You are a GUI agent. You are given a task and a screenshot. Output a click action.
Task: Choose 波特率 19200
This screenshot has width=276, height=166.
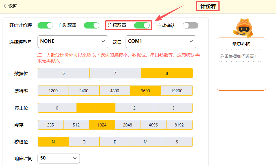[x=177, y=91]
